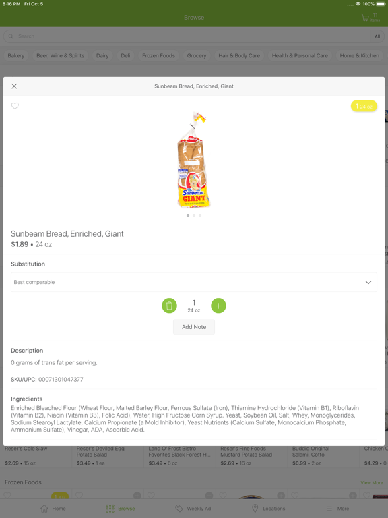Click substitution dropdown chevron arrow
The width and height of the screenshot is (388, 518).
[368, 282]
